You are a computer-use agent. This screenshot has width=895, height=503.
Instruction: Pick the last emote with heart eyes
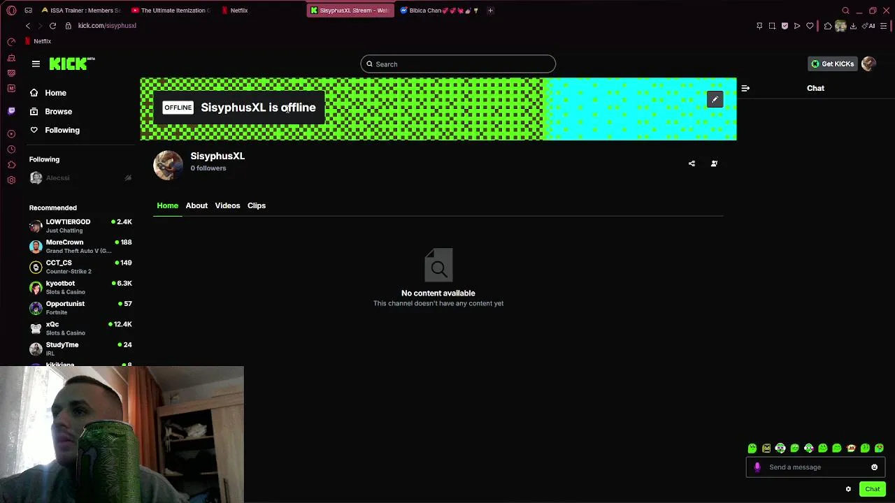(879, 449)
